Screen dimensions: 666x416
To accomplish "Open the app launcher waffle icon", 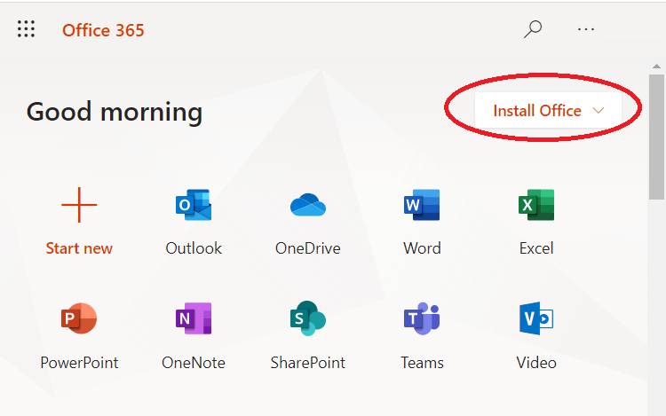I will (26, 29).
